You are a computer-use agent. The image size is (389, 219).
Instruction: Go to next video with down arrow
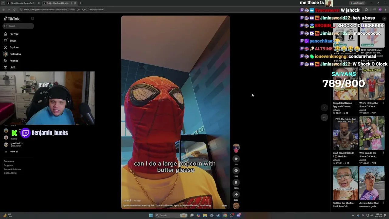click(x=324, y=117)
